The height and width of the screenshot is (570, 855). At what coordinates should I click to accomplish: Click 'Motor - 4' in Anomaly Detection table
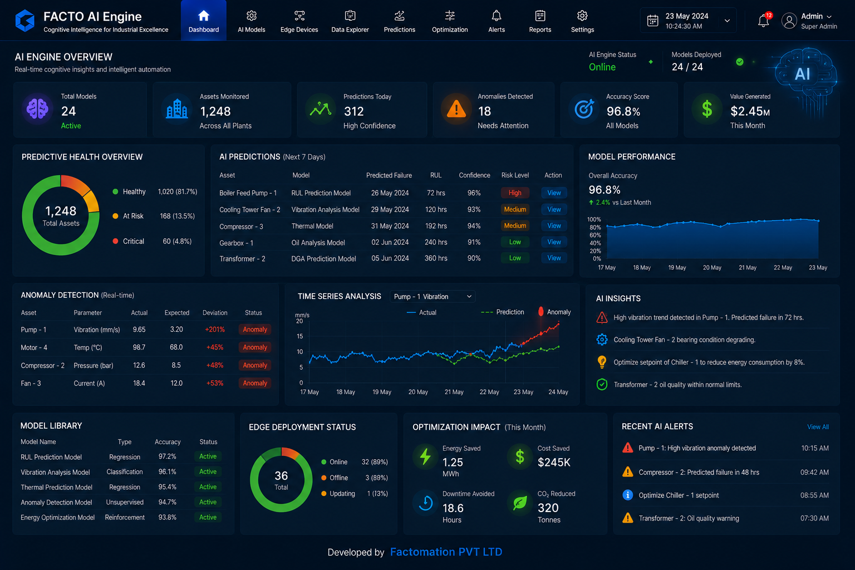point(34,347)
